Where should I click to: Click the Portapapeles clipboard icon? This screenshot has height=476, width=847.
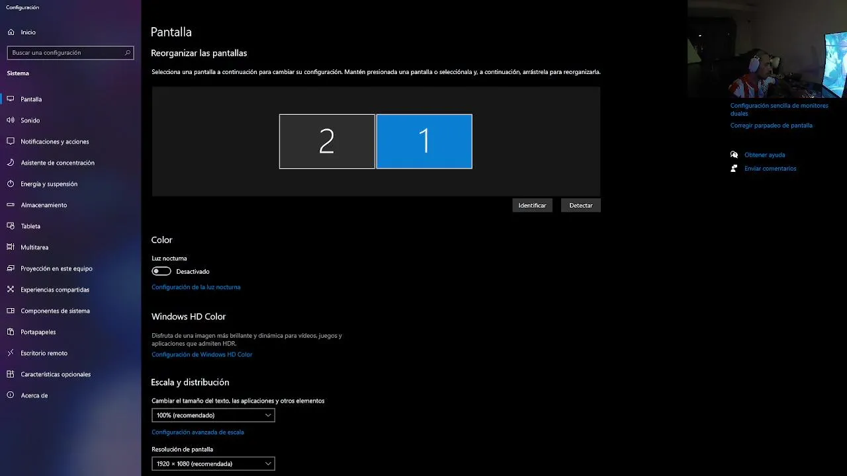pos(11,332)
